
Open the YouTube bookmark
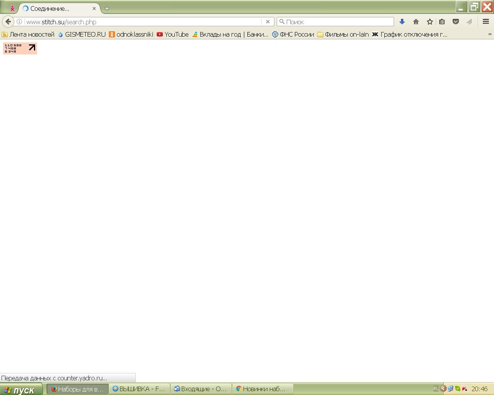tap(173, 34)
